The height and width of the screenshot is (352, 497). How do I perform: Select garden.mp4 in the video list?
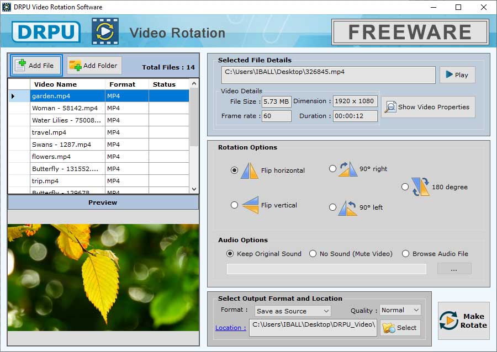pos(99,96)
